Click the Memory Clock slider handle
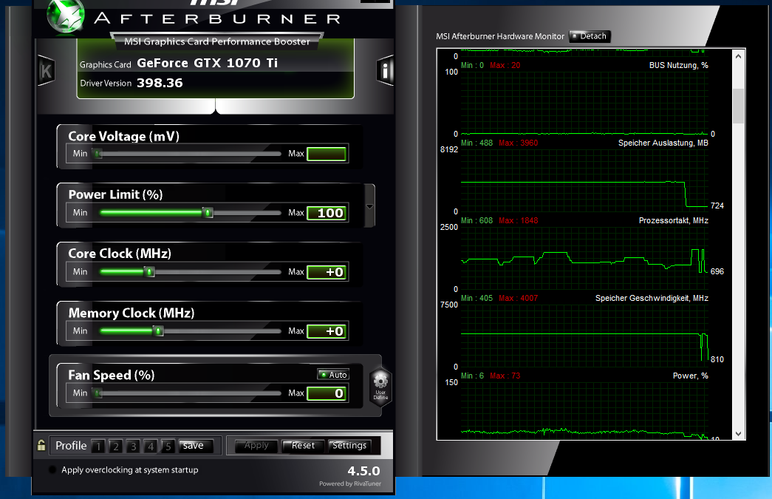 (159, 331)
